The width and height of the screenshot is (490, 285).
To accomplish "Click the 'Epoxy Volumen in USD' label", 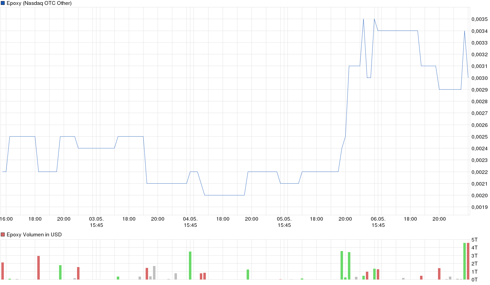I will 34,234.
